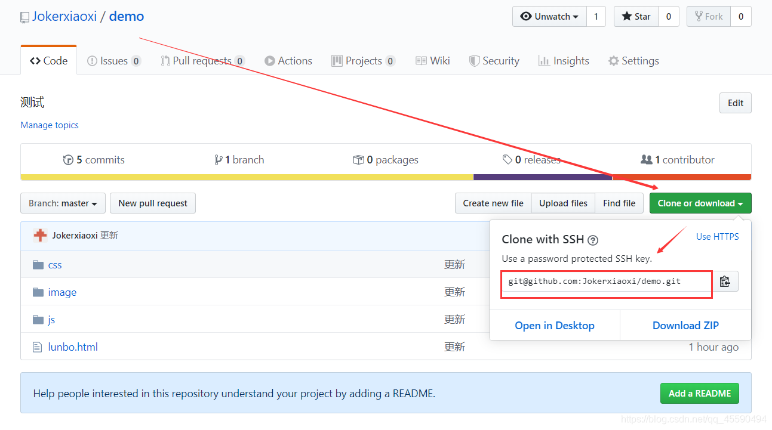Screen dimensions: 772x430
Task: Open the 0 releases page
Action: [x=531, y=160]
